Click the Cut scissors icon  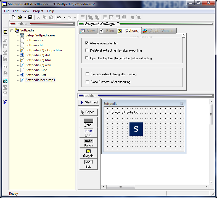pyautogui.click(x=38, y=17)
